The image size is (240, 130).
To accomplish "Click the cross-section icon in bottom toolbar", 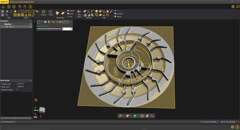I will tap(147, 116).
